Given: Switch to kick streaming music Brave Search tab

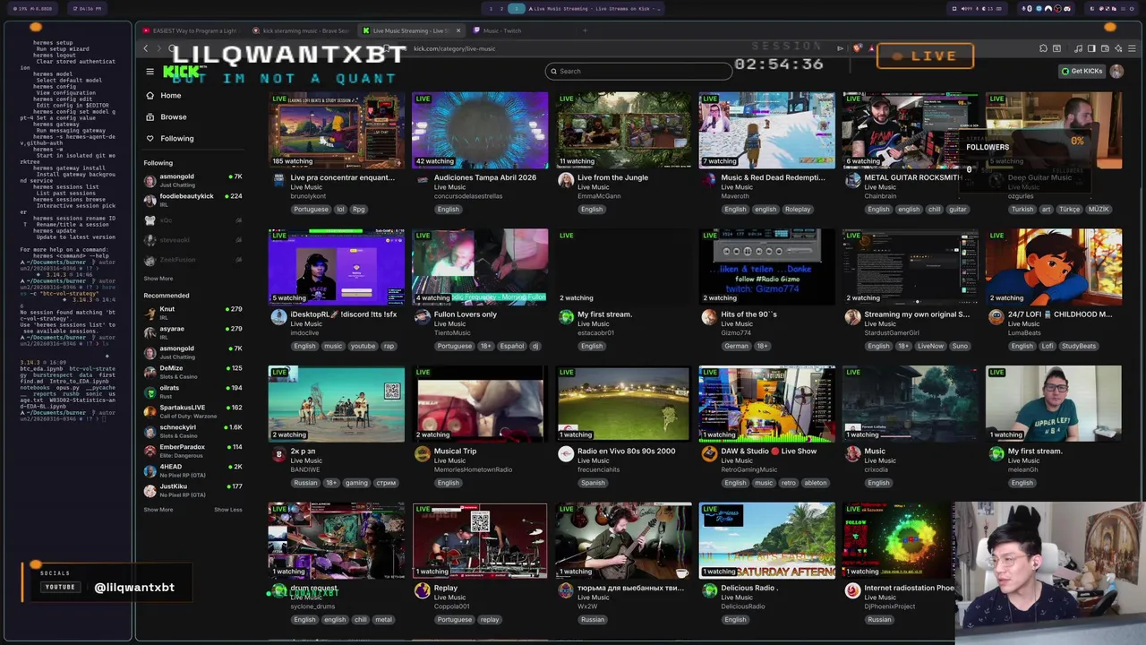Looking at the screenshot, I should [301, 30].
